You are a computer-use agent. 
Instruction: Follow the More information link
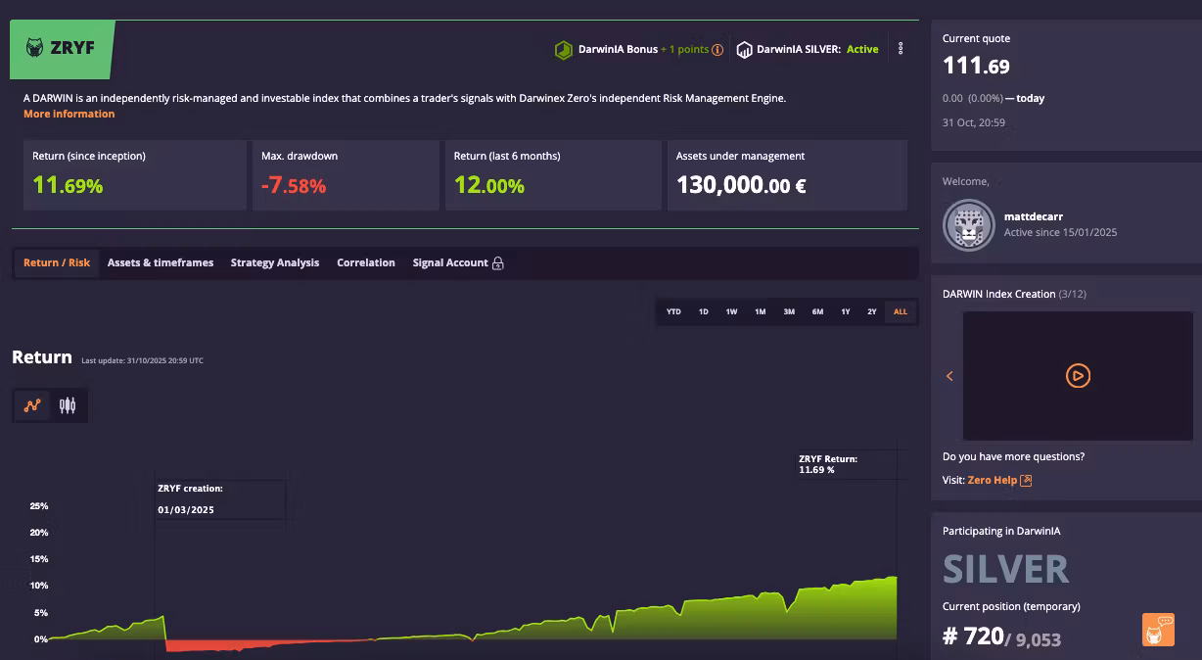pyautogui.click(x=69, y=114)
